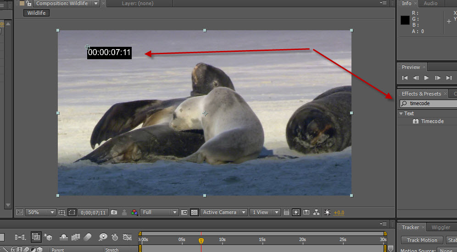Open the Composition panel menu icon
Screen dimensions: 457x252
(x=384, y=3)
